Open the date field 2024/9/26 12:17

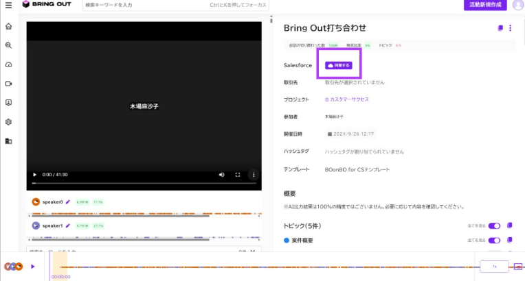pos(350,134)
